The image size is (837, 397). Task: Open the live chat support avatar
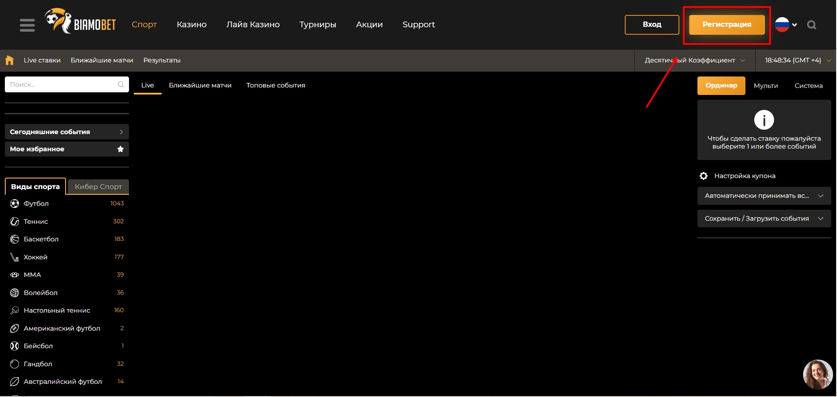(x=818, y=375)
